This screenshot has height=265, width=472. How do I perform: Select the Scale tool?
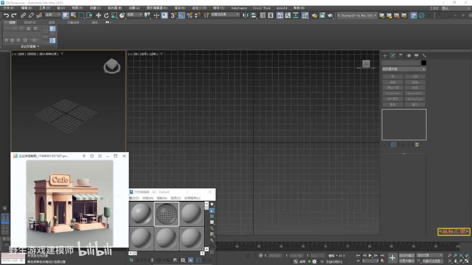click(x=114, y=15)
